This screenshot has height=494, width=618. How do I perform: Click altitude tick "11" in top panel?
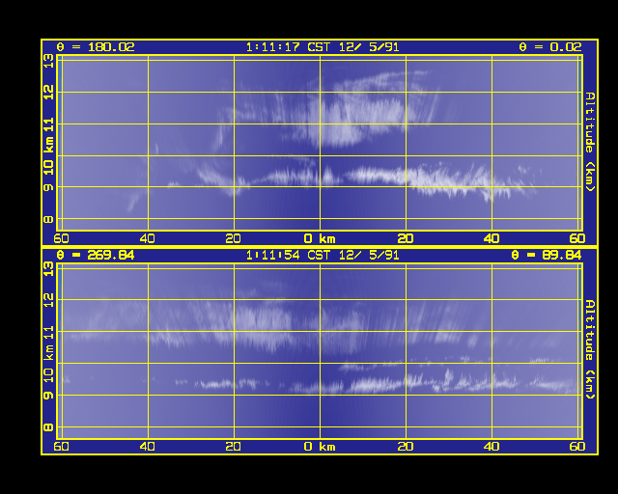pyautogui.click(x=48, y=125)
